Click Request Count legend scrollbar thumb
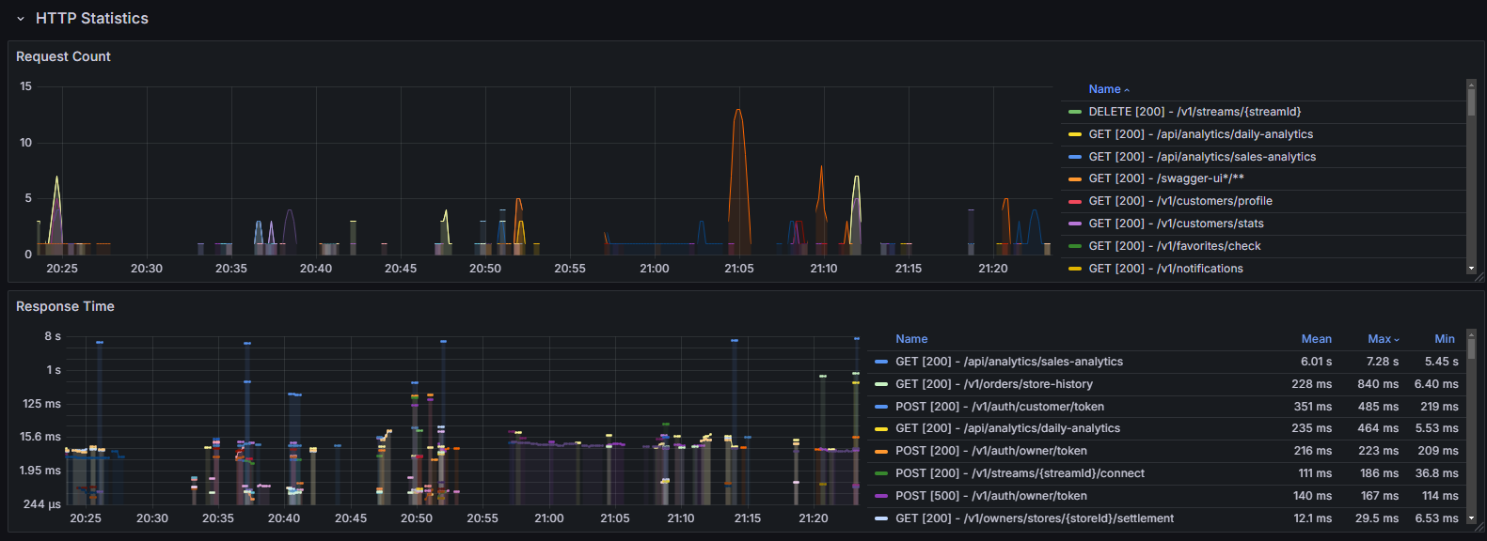Screen dimensions: 1487x541 [x=1472, y=102]
